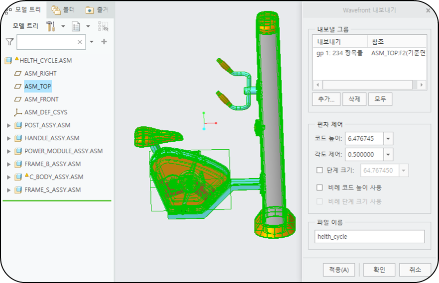Click the FRAME_B_ASSY.ASM assembly icon
This screenshot has width=439, height=283.
tap(18, 164)
